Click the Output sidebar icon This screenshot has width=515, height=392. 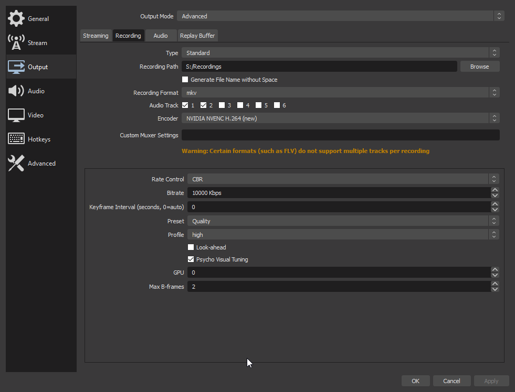click(x=16, y=67)
